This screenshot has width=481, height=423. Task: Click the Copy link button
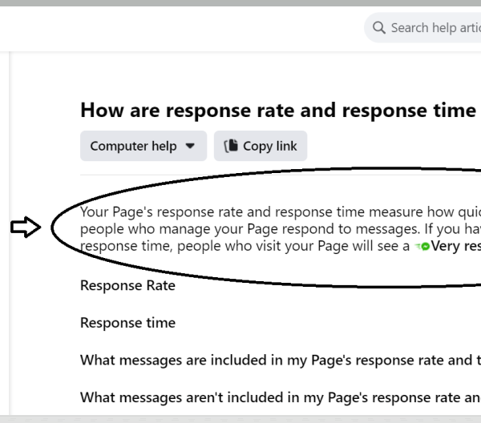(261, 146)
